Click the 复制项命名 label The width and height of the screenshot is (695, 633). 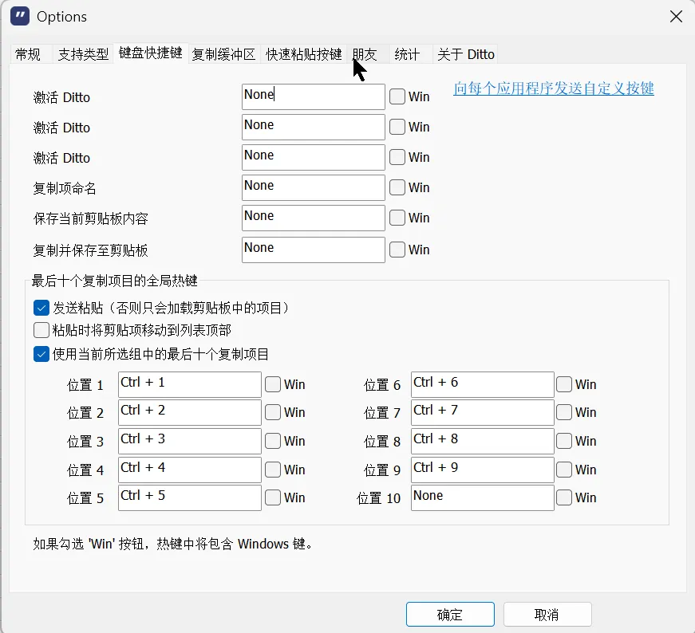point(65,189)
